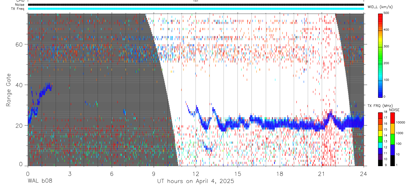Viewport: 409px width, 188px height.
Task: Click the "14" tick on the TX FRQ scale
Action: point(385,135)
